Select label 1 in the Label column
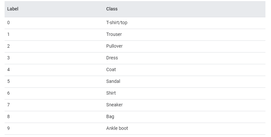 (8, 34)
